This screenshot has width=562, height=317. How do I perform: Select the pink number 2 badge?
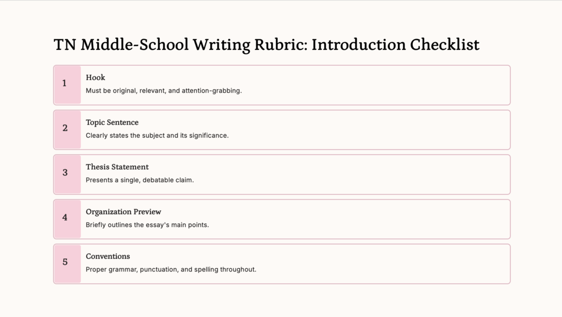coord(68,129)
